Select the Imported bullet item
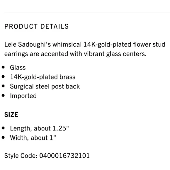This screenshot has height=170, width=170. click(23, 96)
